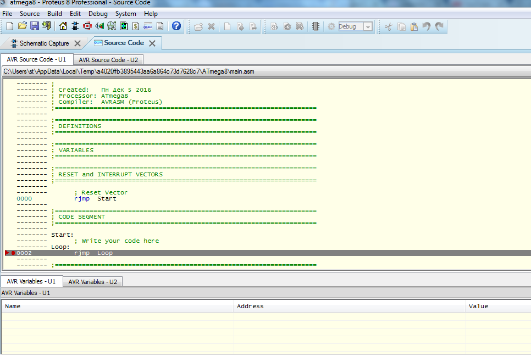This screenshot has height=356, width=531.
Task: Open Bill of Materials dollar icon
Action: click(x=136, y=26)
